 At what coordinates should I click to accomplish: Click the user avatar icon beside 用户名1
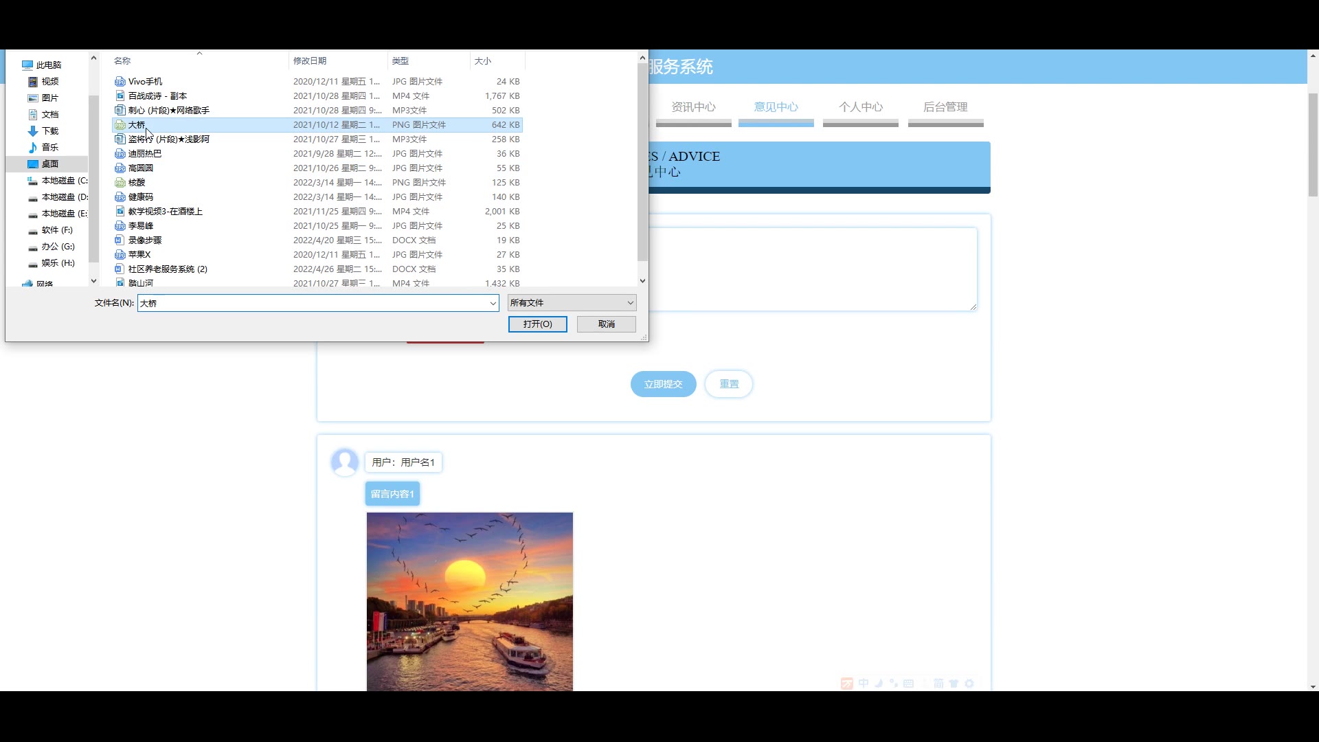click(x=344, y=462)
